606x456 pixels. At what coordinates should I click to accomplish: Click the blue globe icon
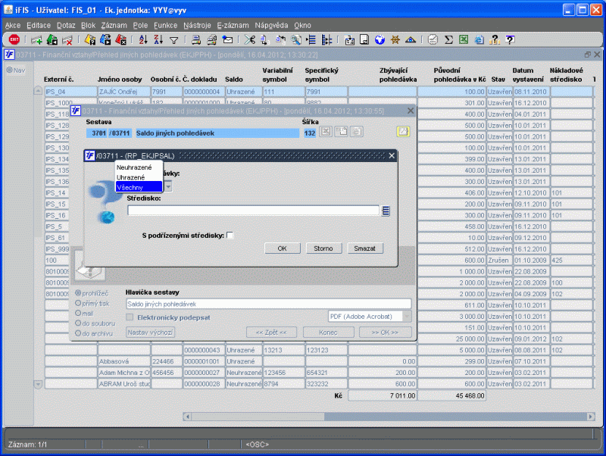pyautogui.click(x=380, y=39)
